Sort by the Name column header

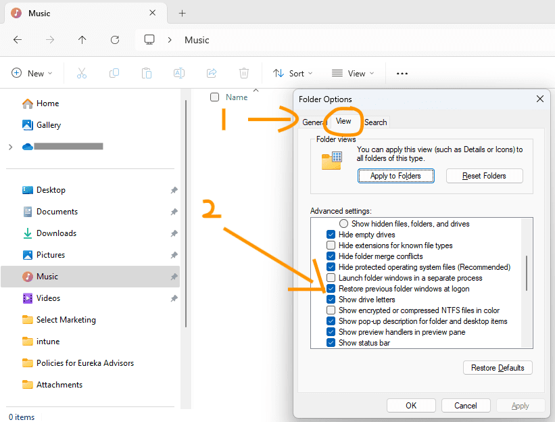pos(237,97)
